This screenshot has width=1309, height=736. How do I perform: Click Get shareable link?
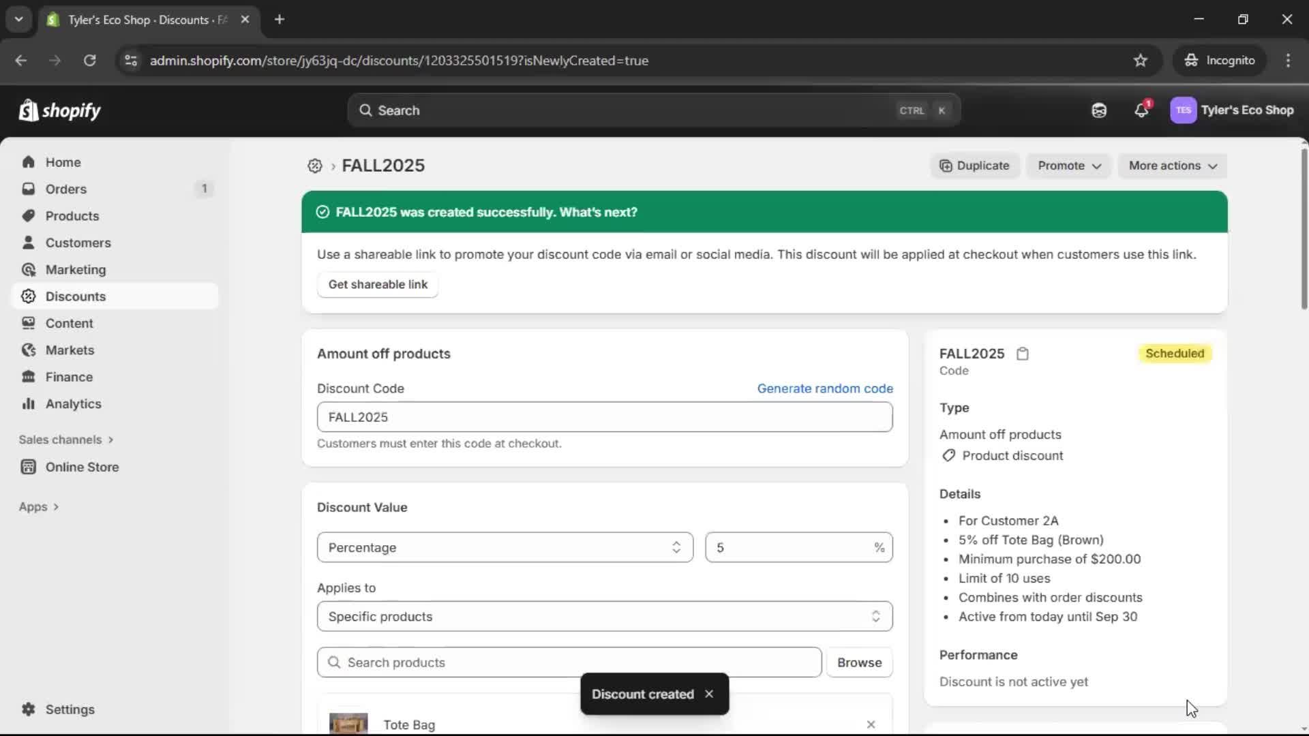click(378, 284)
